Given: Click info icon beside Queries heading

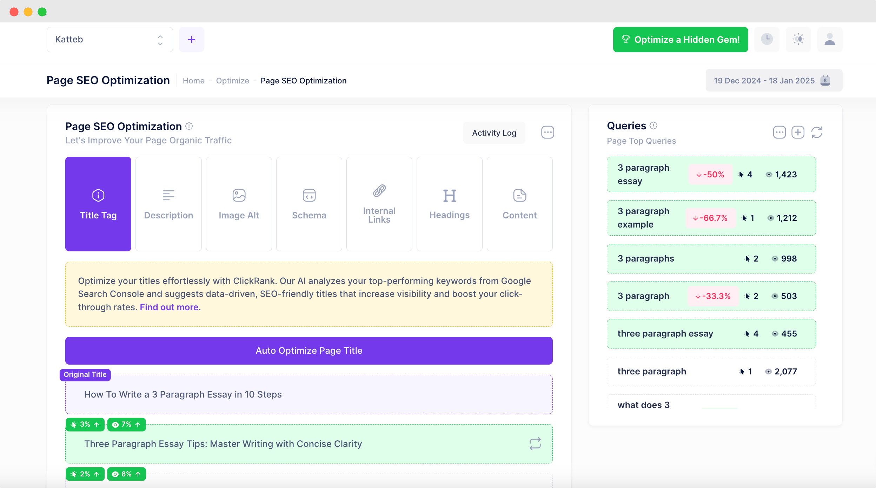Looking at the screenshot, I should pyautogui.click(x=653, y=126).
